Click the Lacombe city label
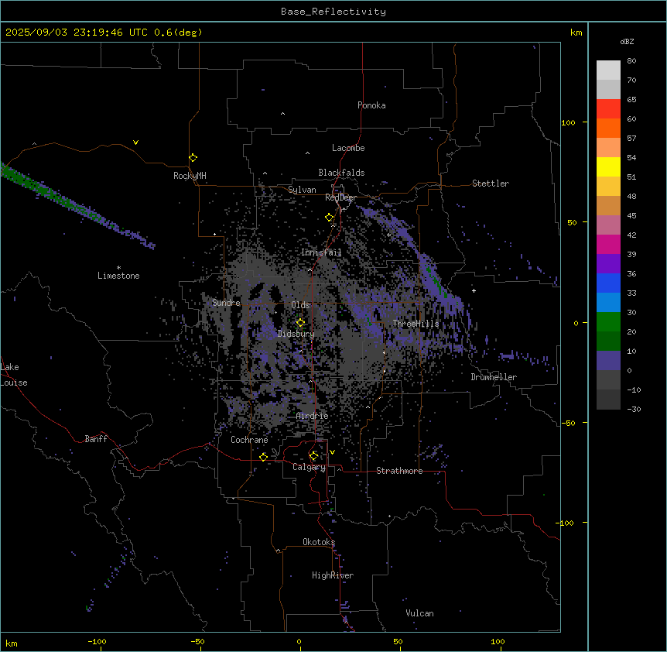Screen dimensions: 667x652 348,148
